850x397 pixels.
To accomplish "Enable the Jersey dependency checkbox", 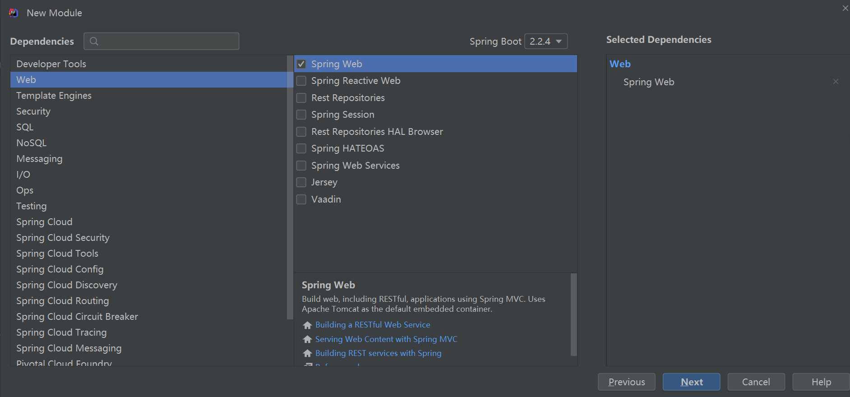I will point(301,182).
